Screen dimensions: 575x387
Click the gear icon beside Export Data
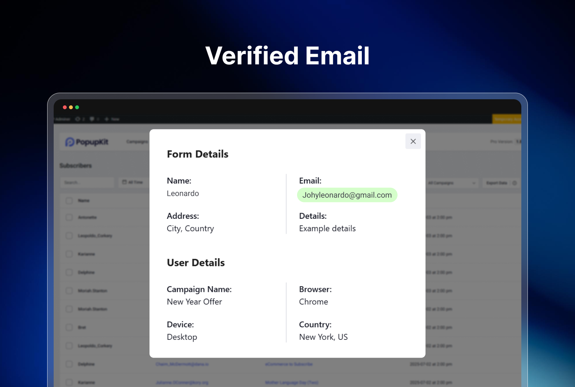514,183
